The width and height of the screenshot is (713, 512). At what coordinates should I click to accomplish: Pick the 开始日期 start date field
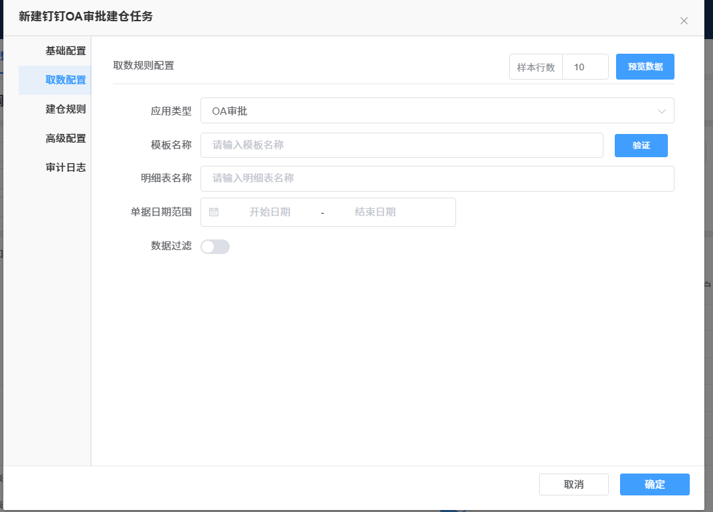click(270, 212)
